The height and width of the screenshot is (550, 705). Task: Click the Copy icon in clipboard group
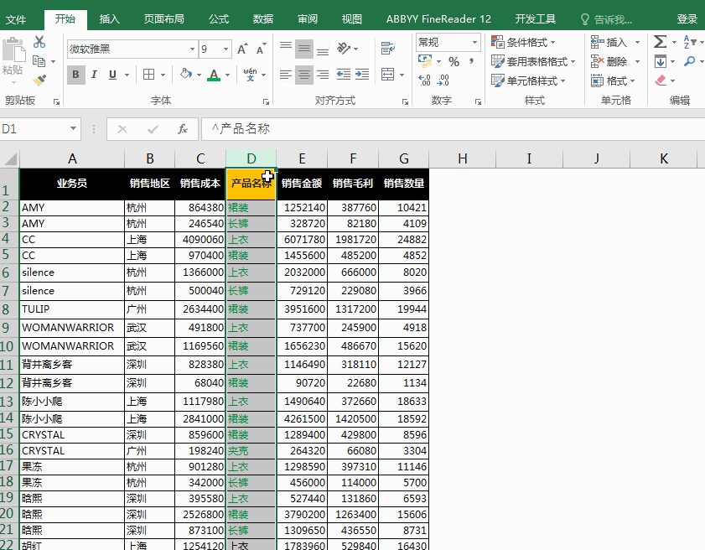click(x=39, y=60)
